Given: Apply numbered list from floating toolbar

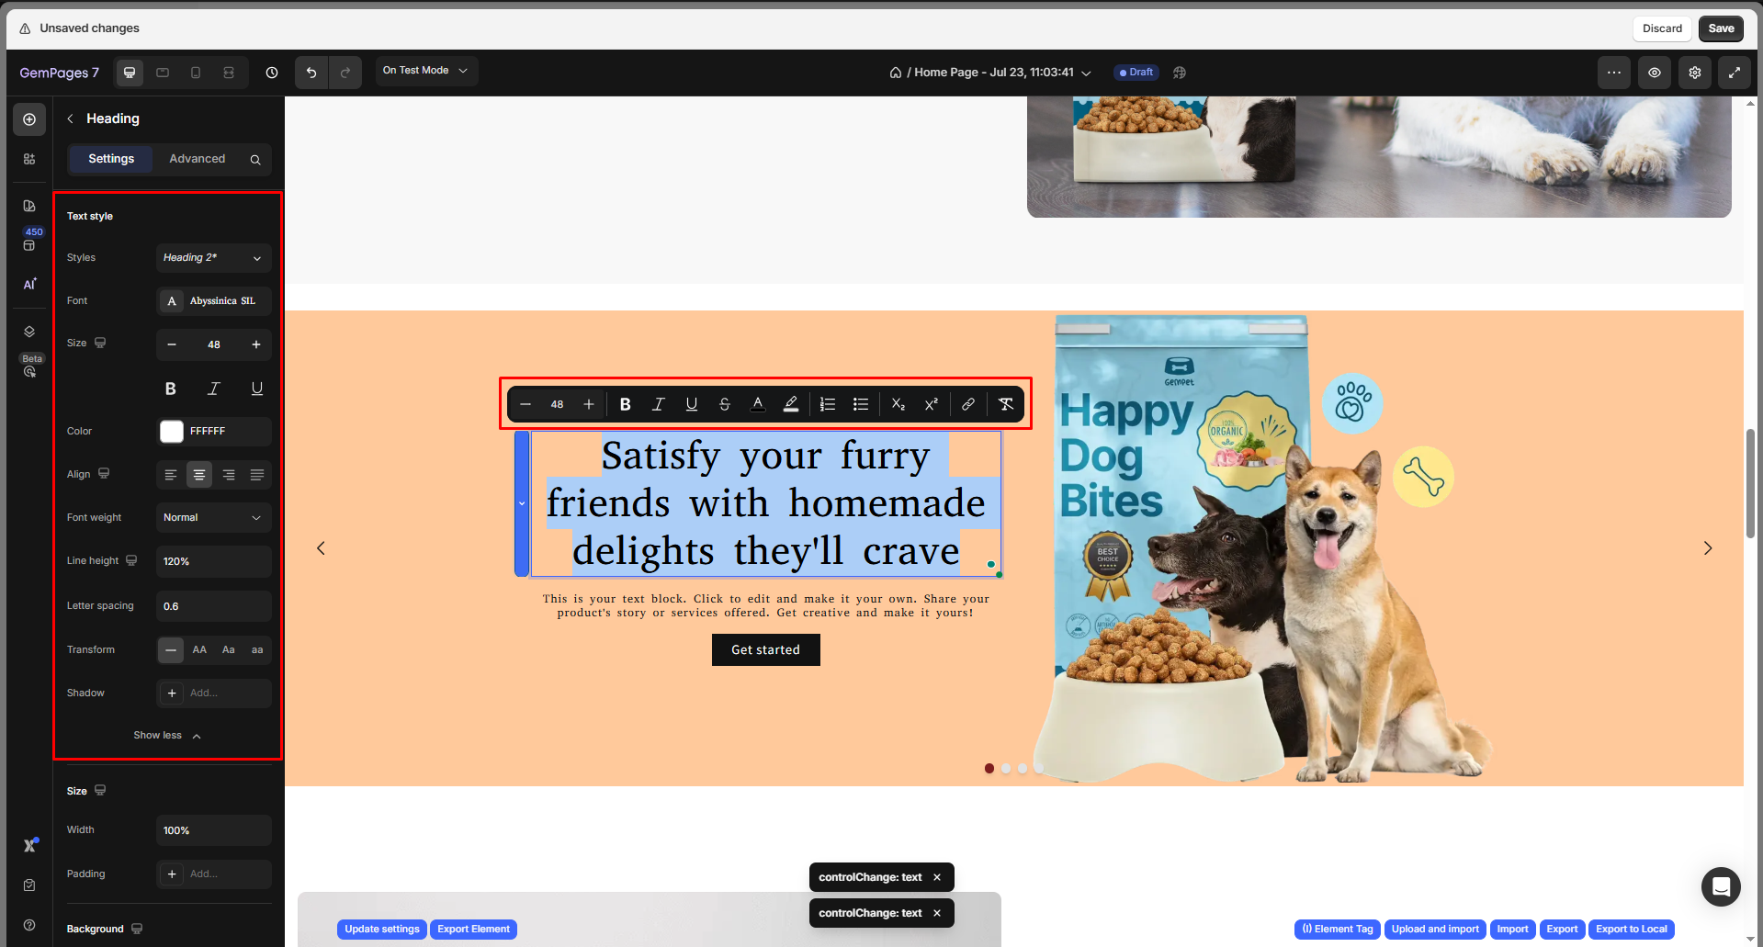Looking at the screenshot, I should (827, 404).
